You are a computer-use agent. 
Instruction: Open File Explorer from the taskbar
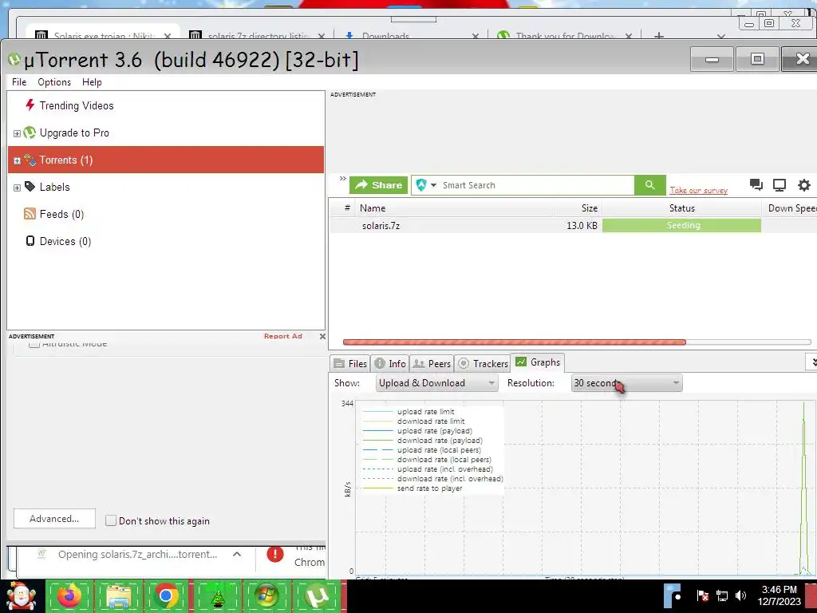pyautogui.click(x=118, y=595)
